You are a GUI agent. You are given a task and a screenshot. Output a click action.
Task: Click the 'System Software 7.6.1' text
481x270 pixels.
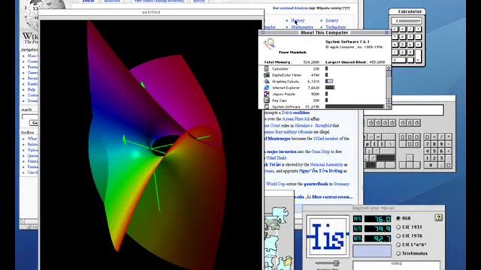coord(347,42)
